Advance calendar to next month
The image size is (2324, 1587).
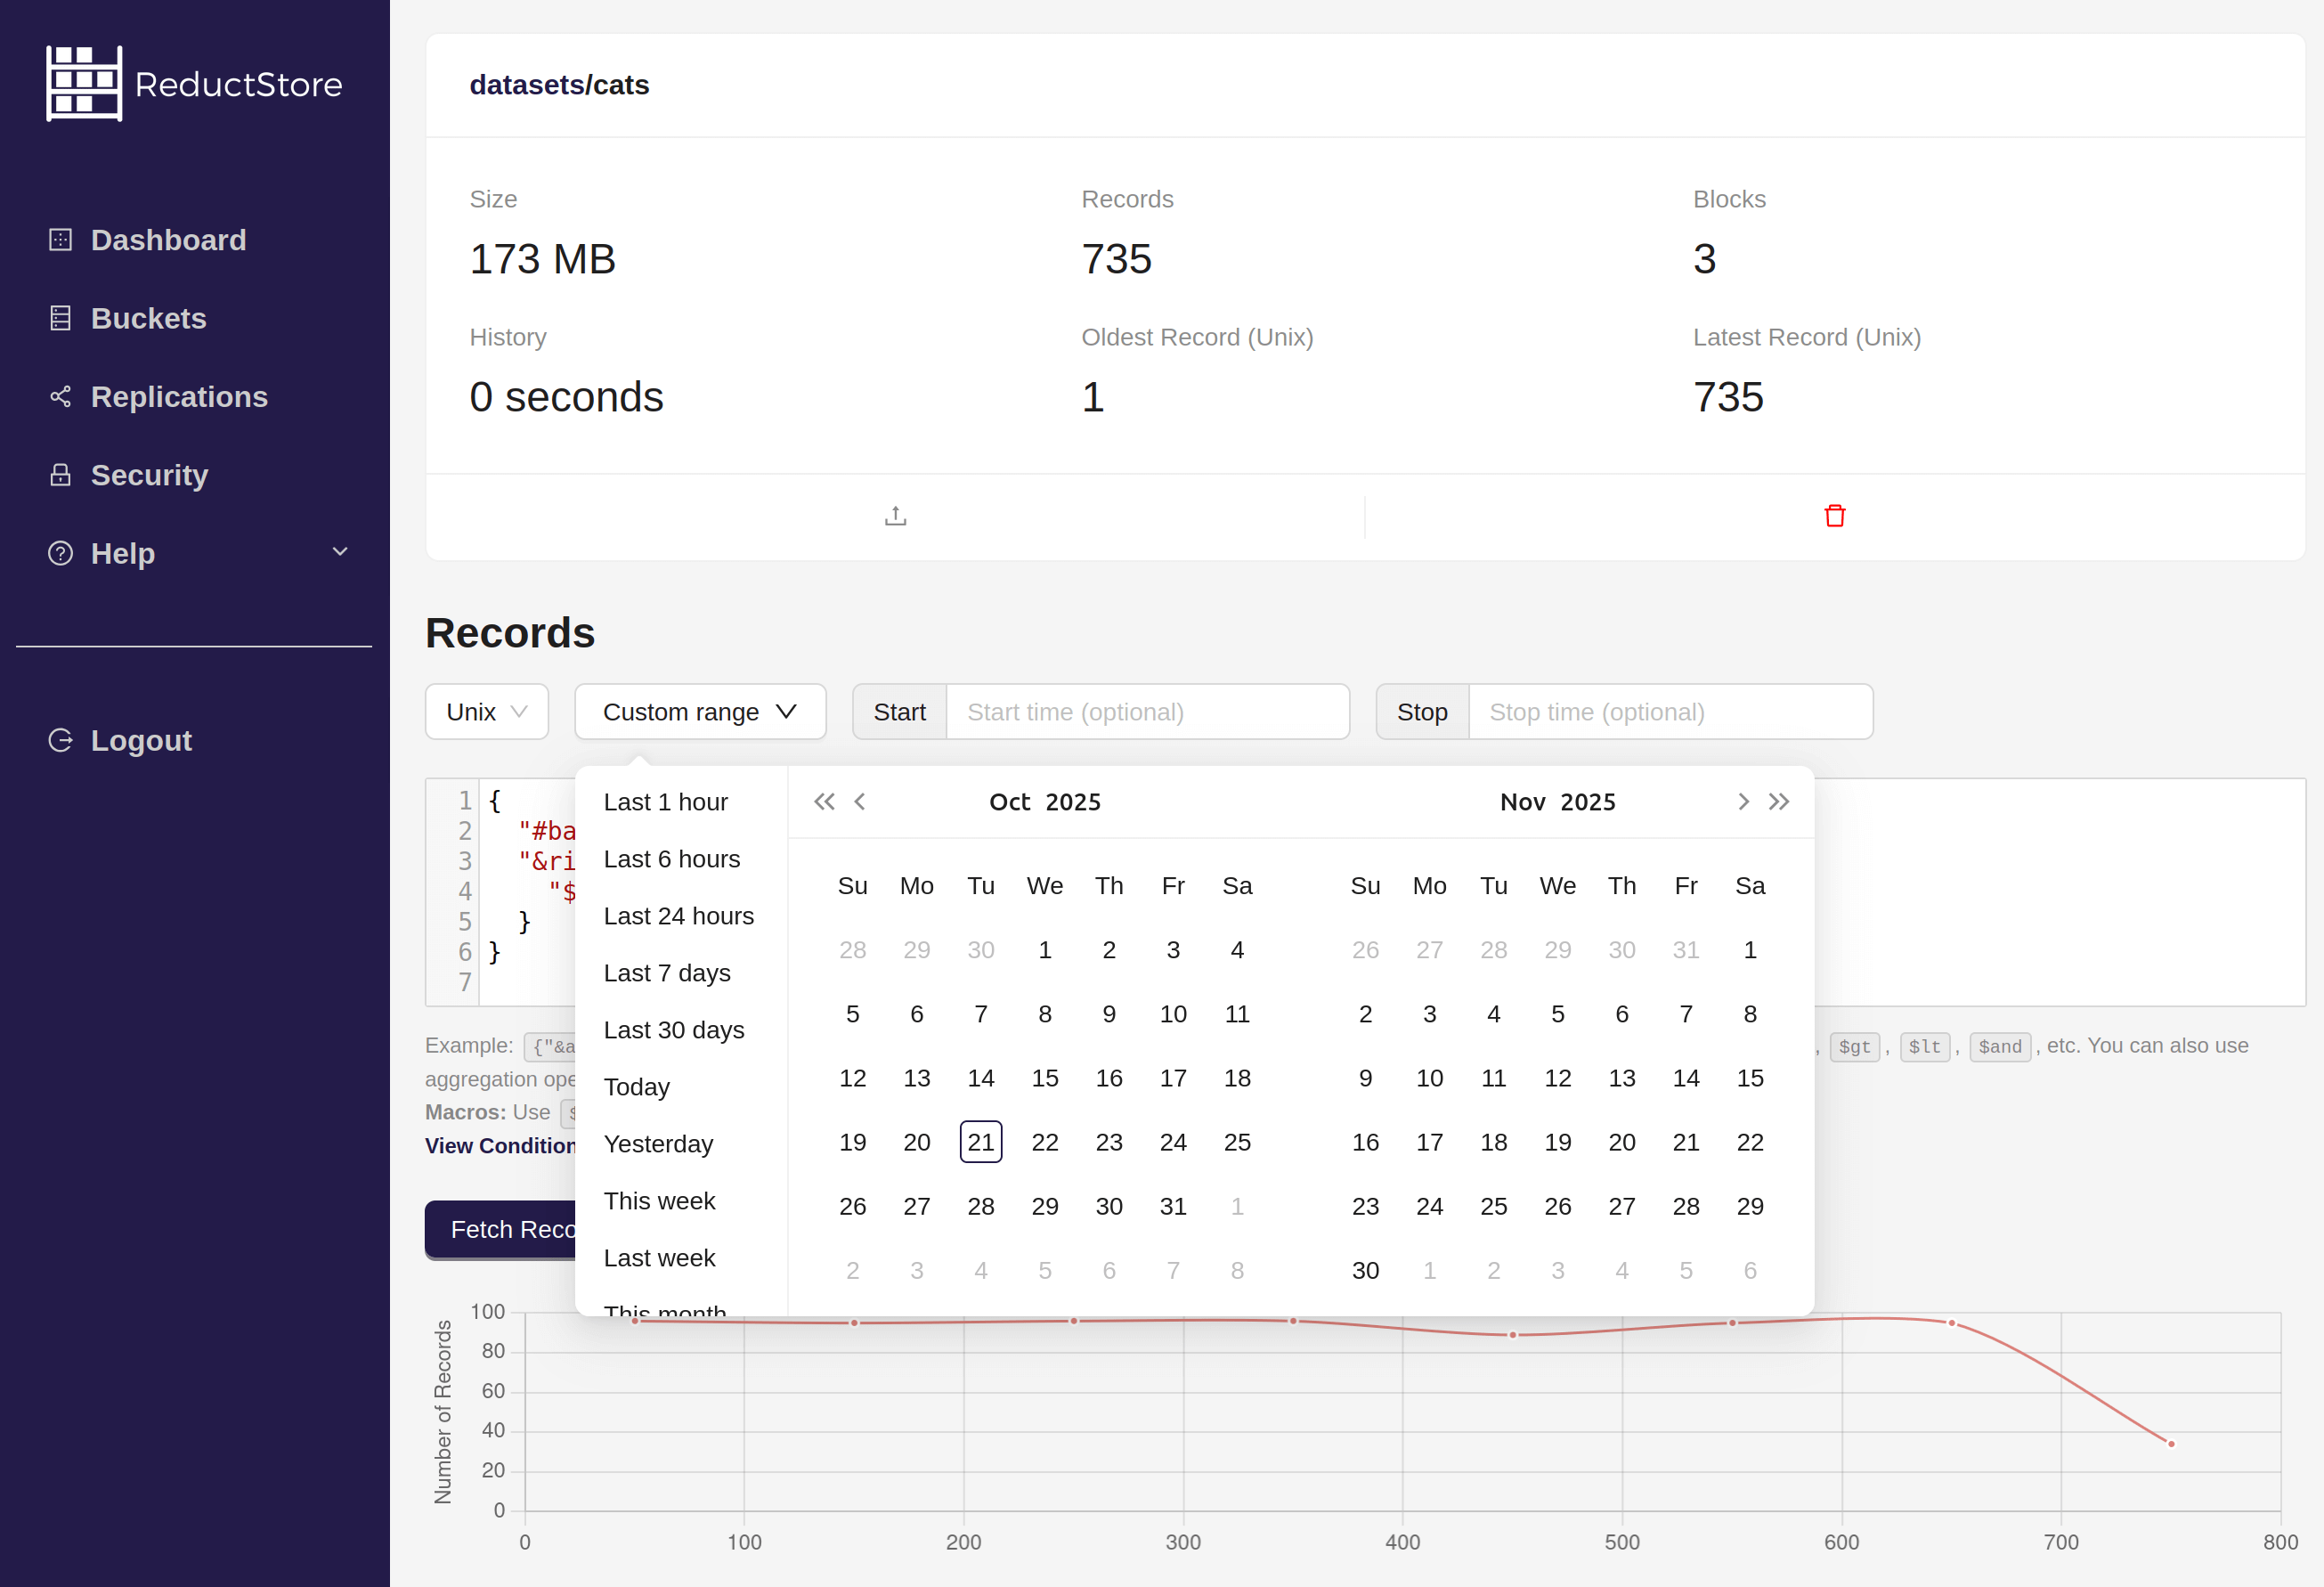click(1743, 801)
